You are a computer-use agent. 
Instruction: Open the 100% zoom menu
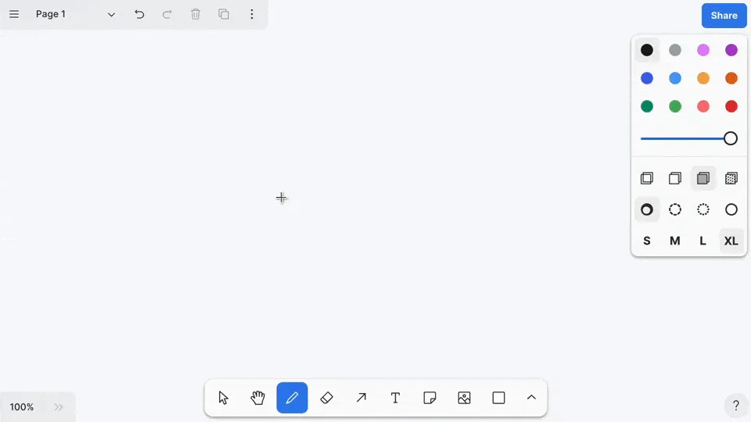[x=22, y=407]
